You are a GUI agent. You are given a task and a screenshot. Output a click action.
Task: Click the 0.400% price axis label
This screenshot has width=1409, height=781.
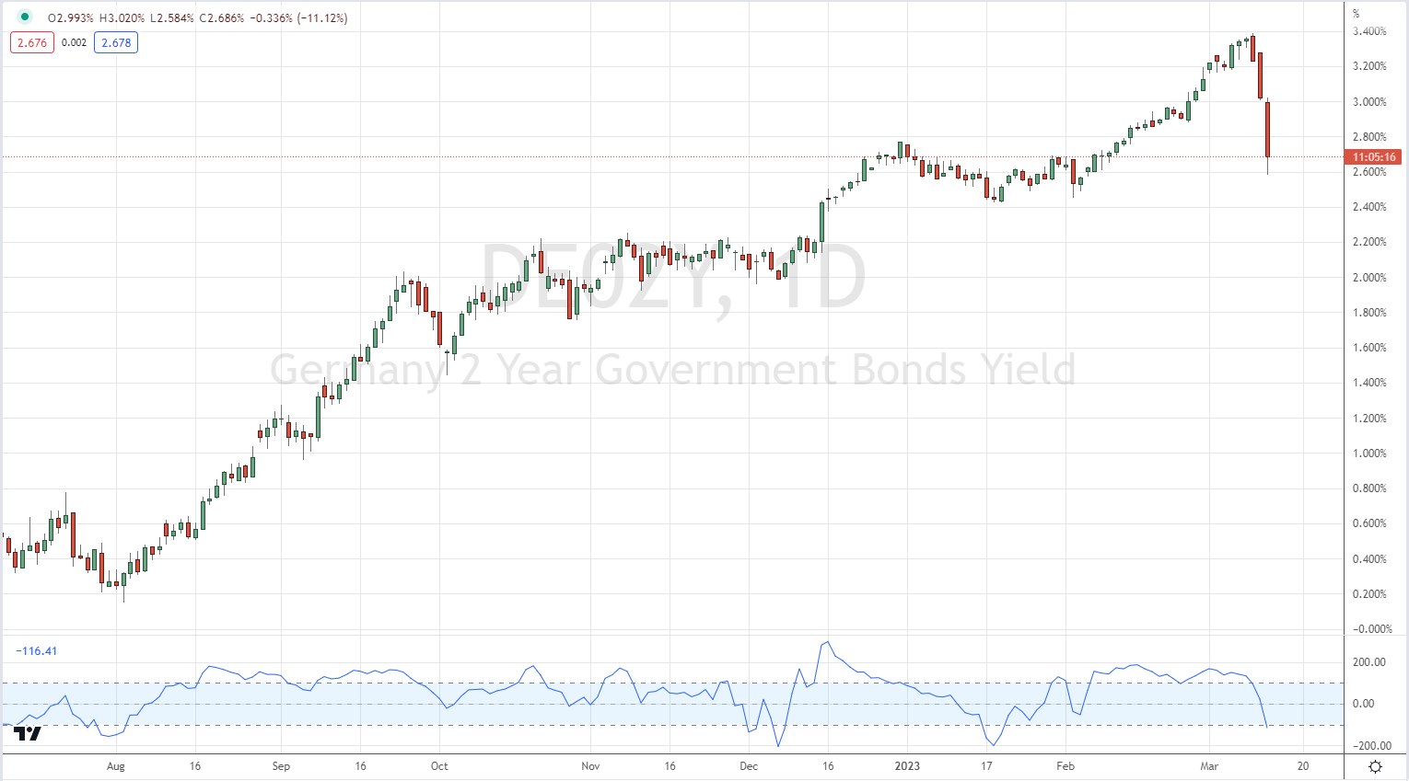click(1369, 559)
